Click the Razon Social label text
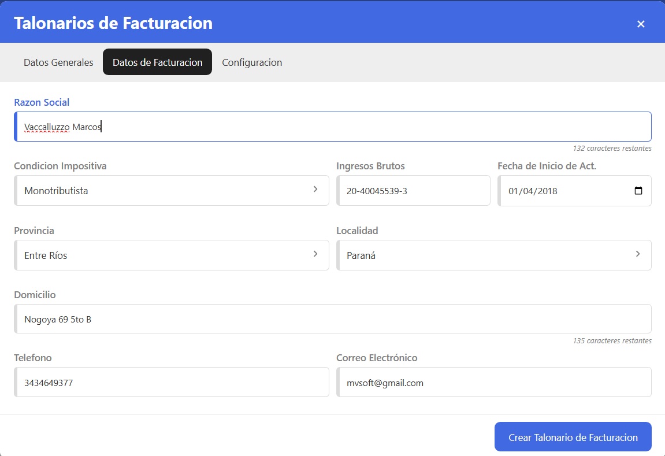Viewport: 665px width, 456px height. [x=42, y=102]
